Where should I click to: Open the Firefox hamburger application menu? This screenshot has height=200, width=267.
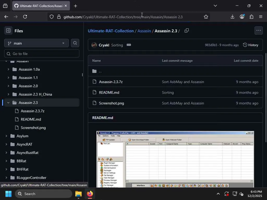pyautogui.click(x=260, y=17)
